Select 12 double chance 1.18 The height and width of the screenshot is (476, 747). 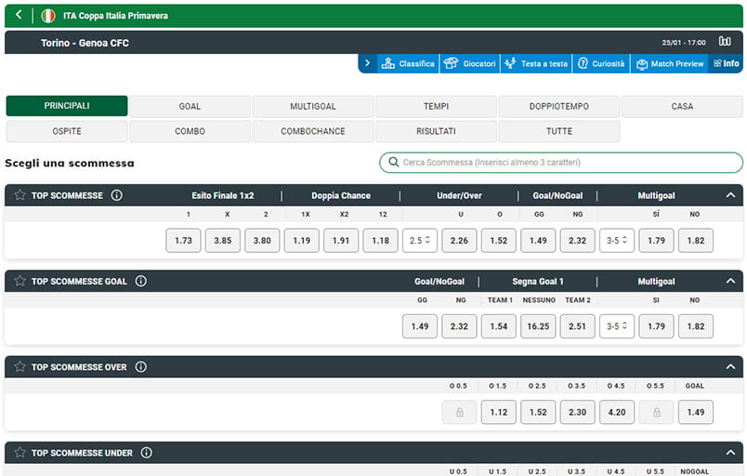pyautogui.click(x=380, y=240)
